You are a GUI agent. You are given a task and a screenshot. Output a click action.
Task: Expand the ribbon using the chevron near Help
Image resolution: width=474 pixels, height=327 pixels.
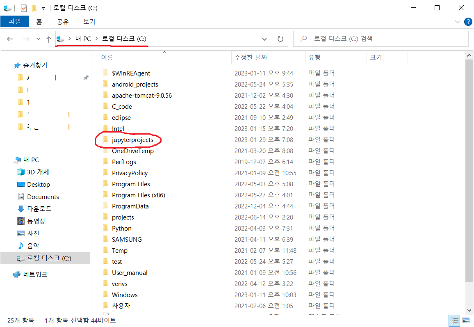click(458, 22)
